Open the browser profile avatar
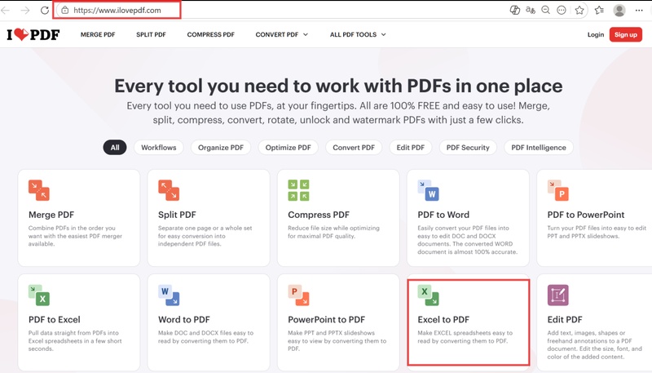Viewport: 652px width, 373px height. pyautogui.click(x=619, y=10)
